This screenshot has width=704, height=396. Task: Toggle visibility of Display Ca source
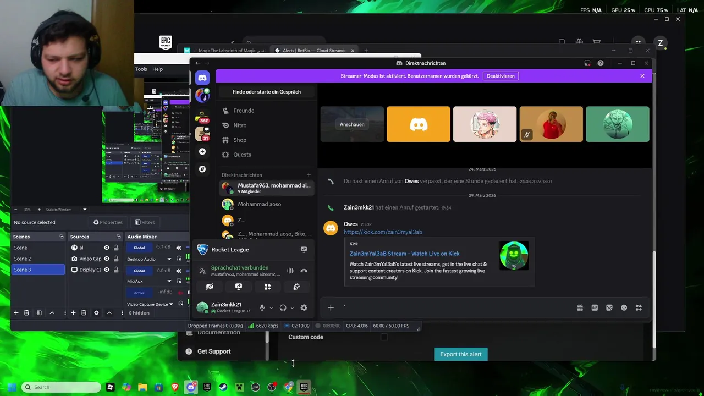tap(107, 269)
